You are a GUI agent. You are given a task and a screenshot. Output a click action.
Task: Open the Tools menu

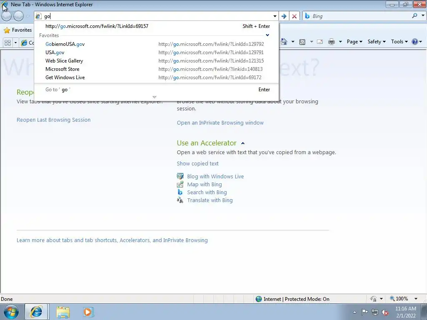(x=399, y=42)
